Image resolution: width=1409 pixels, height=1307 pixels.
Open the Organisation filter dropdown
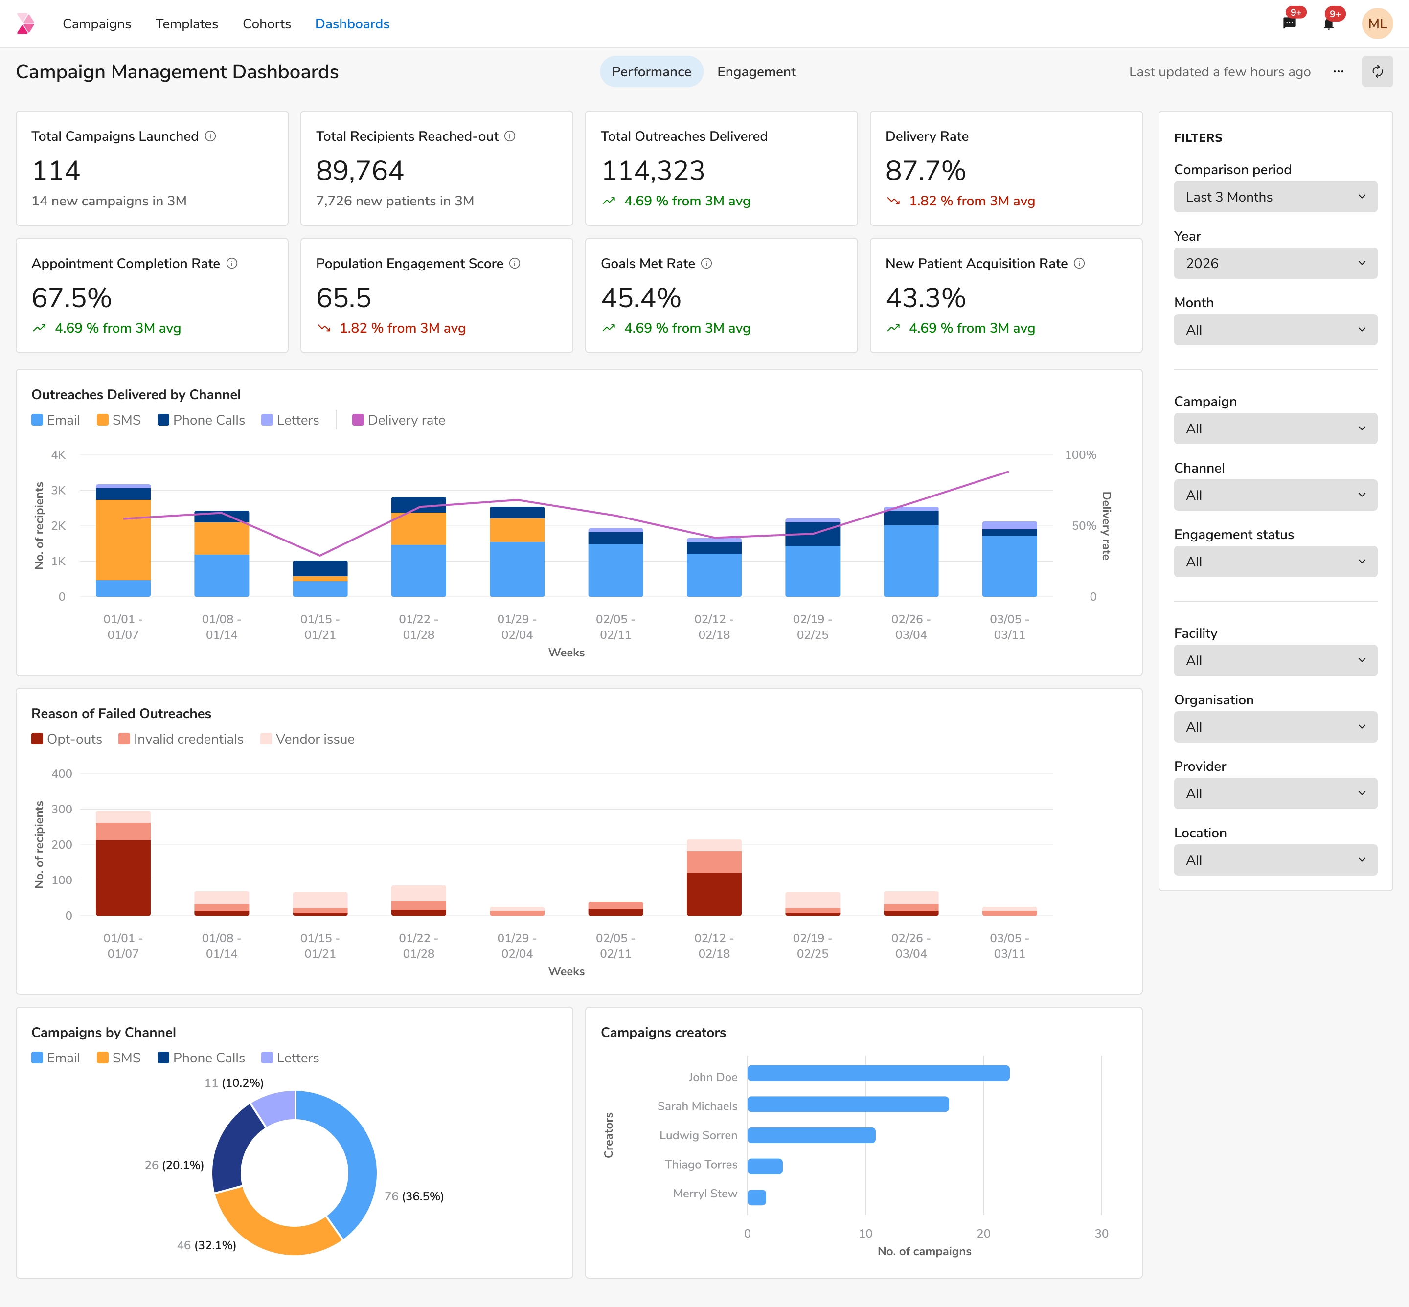[1275, 727]
